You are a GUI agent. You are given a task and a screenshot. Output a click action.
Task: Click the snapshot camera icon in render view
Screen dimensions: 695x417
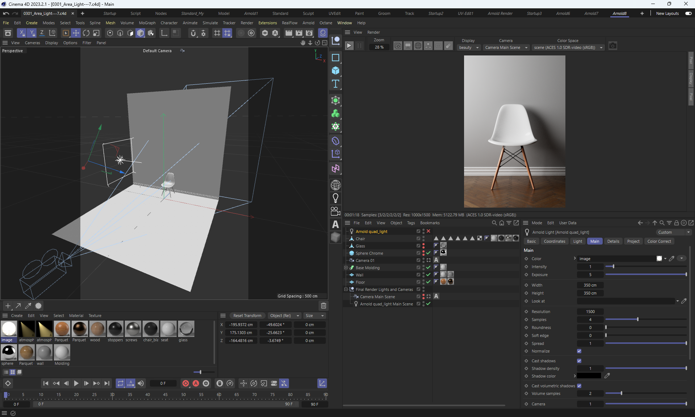(x=612, y=46)
